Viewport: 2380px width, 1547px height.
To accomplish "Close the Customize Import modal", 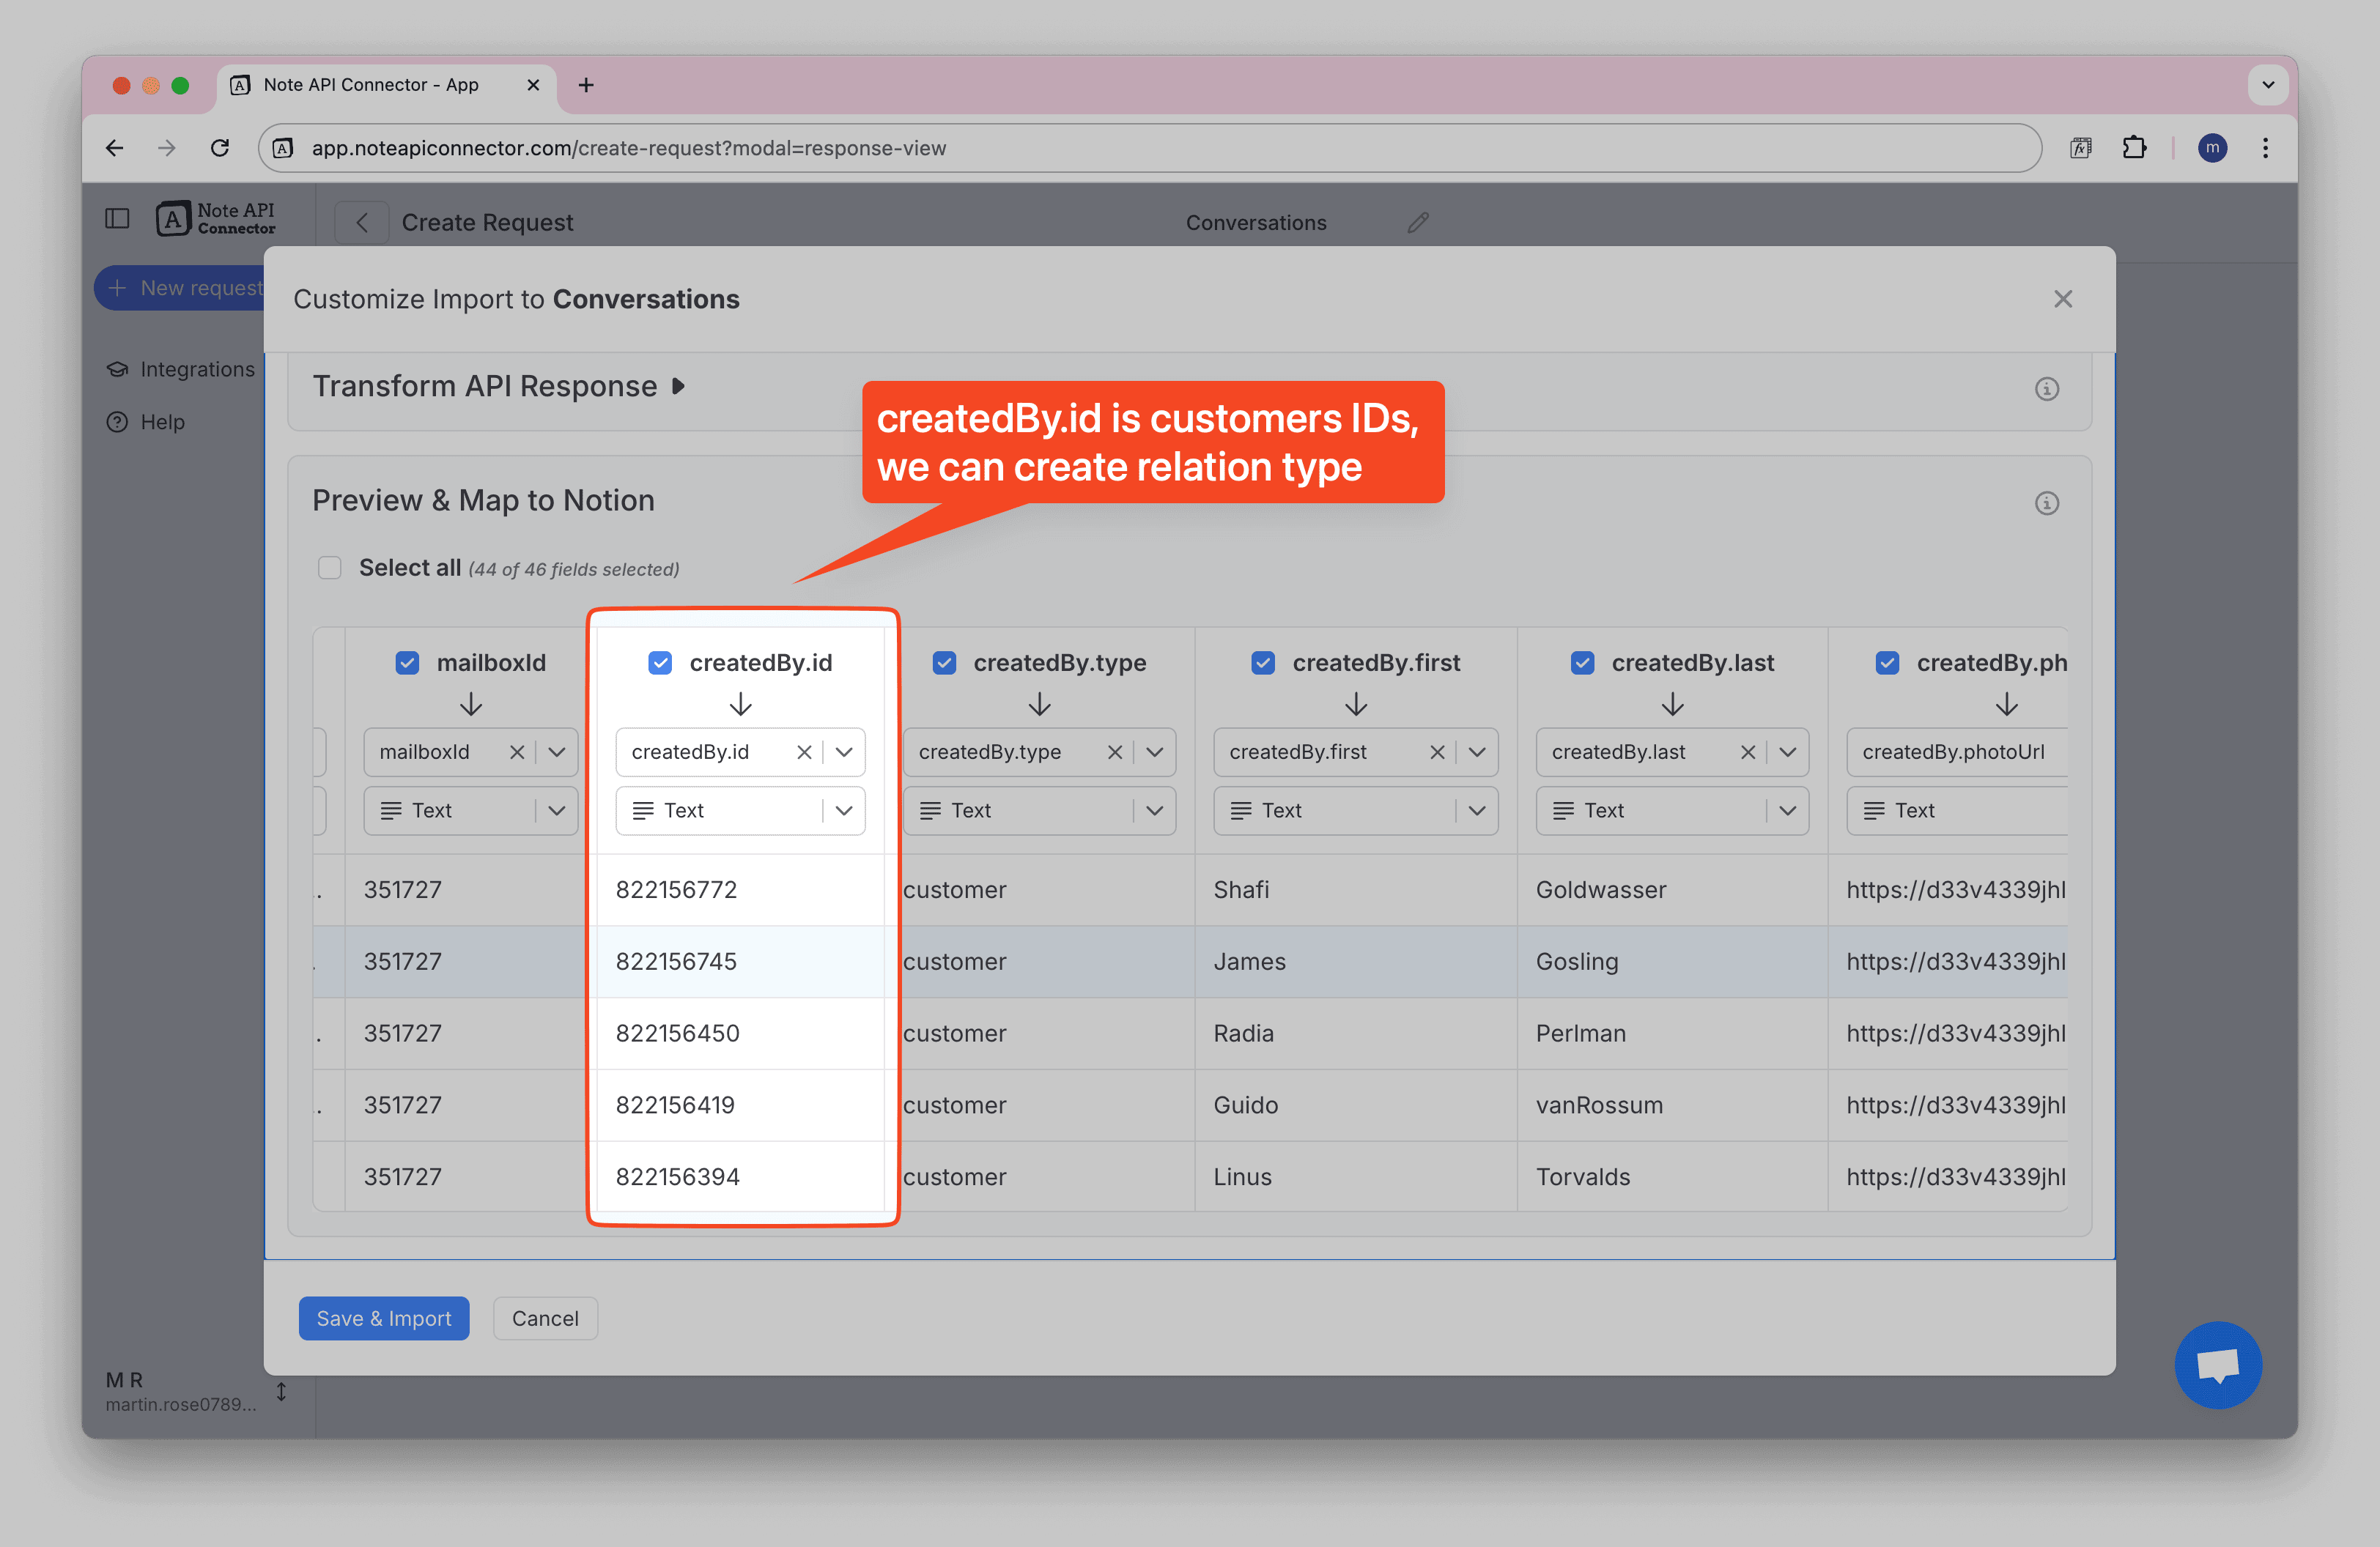I will 2062,299.
